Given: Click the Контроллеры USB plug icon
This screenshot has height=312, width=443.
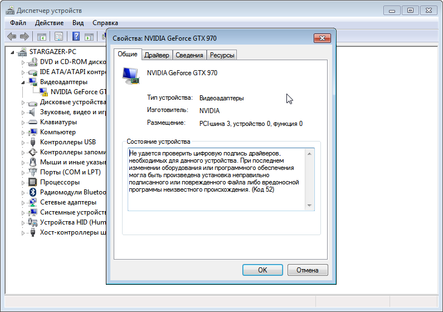Looking at the screenshot, I should tap(33, 142).
